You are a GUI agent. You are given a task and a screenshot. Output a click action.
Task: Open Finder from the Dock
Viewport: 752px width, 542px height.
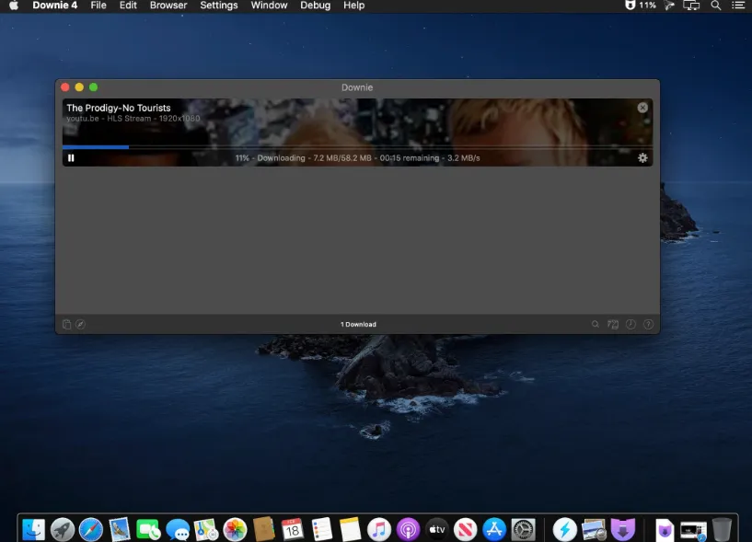[33, 529]
